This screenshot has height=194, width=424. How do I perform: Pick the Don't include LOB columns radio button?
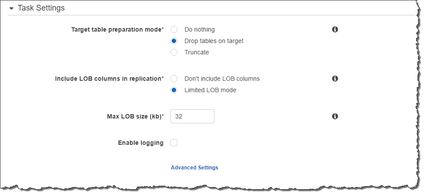174,79
